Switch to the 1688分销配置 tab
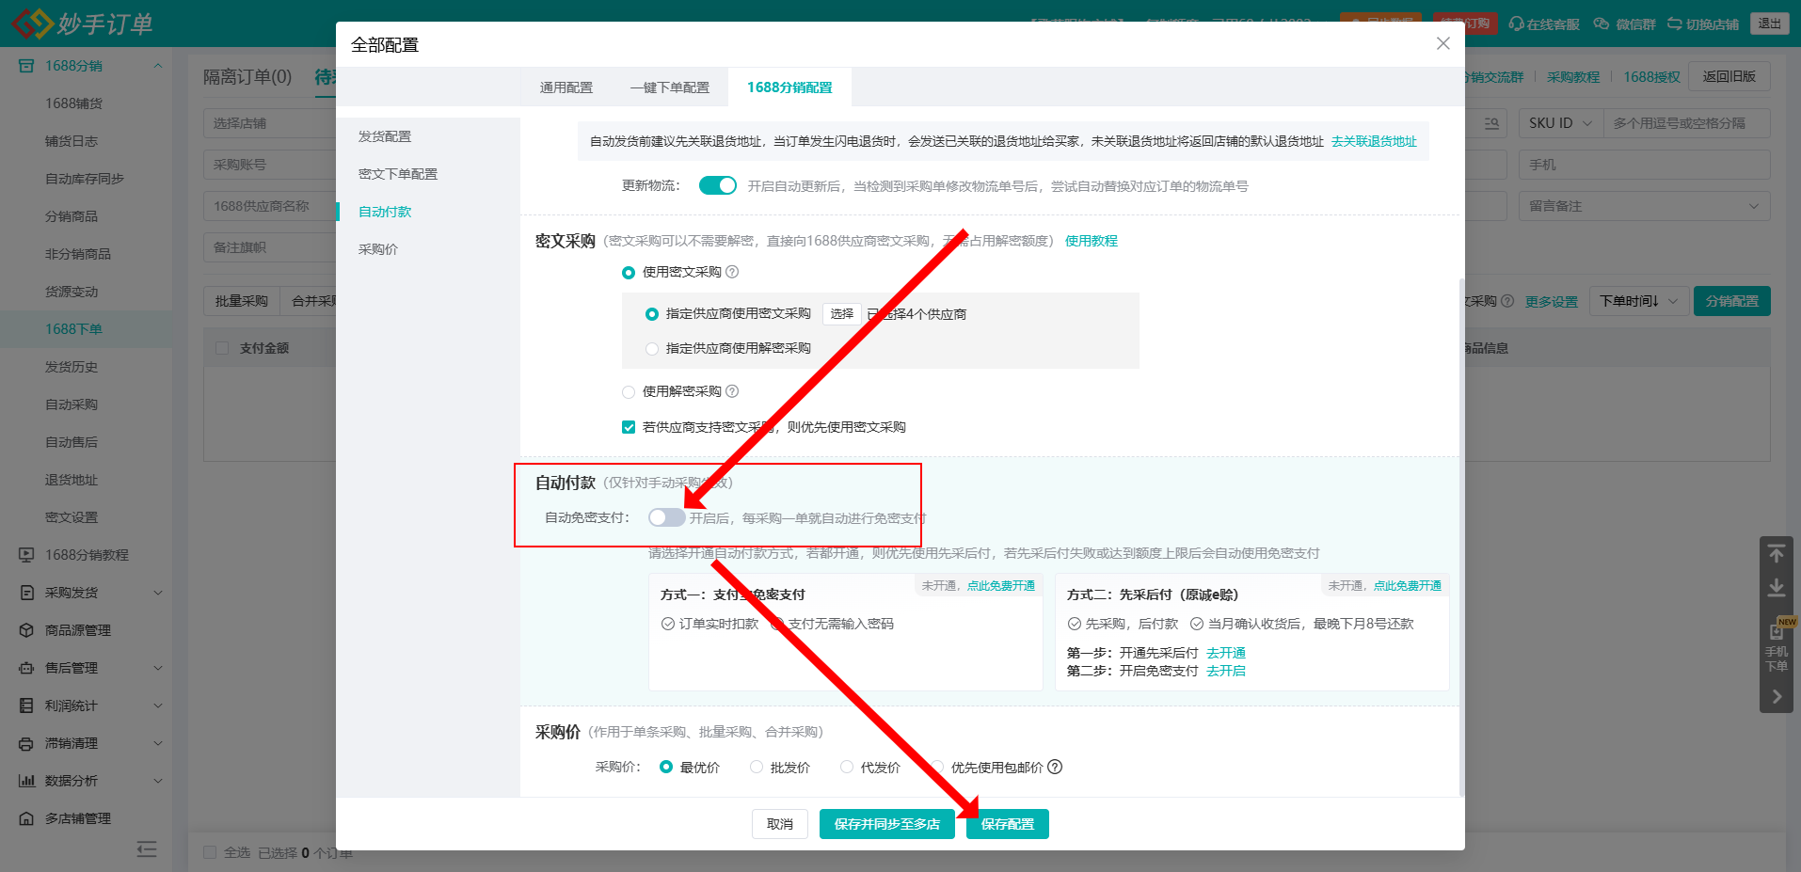The image size is (1801, 872). pos(789,87)
